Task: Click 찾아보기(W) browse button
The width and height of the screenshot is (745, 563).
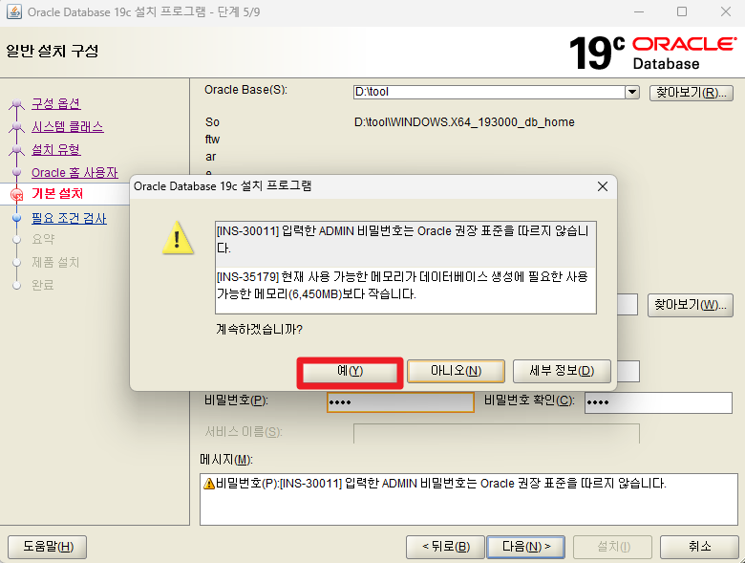Action: pyautogui.click(x=690, y=305)
